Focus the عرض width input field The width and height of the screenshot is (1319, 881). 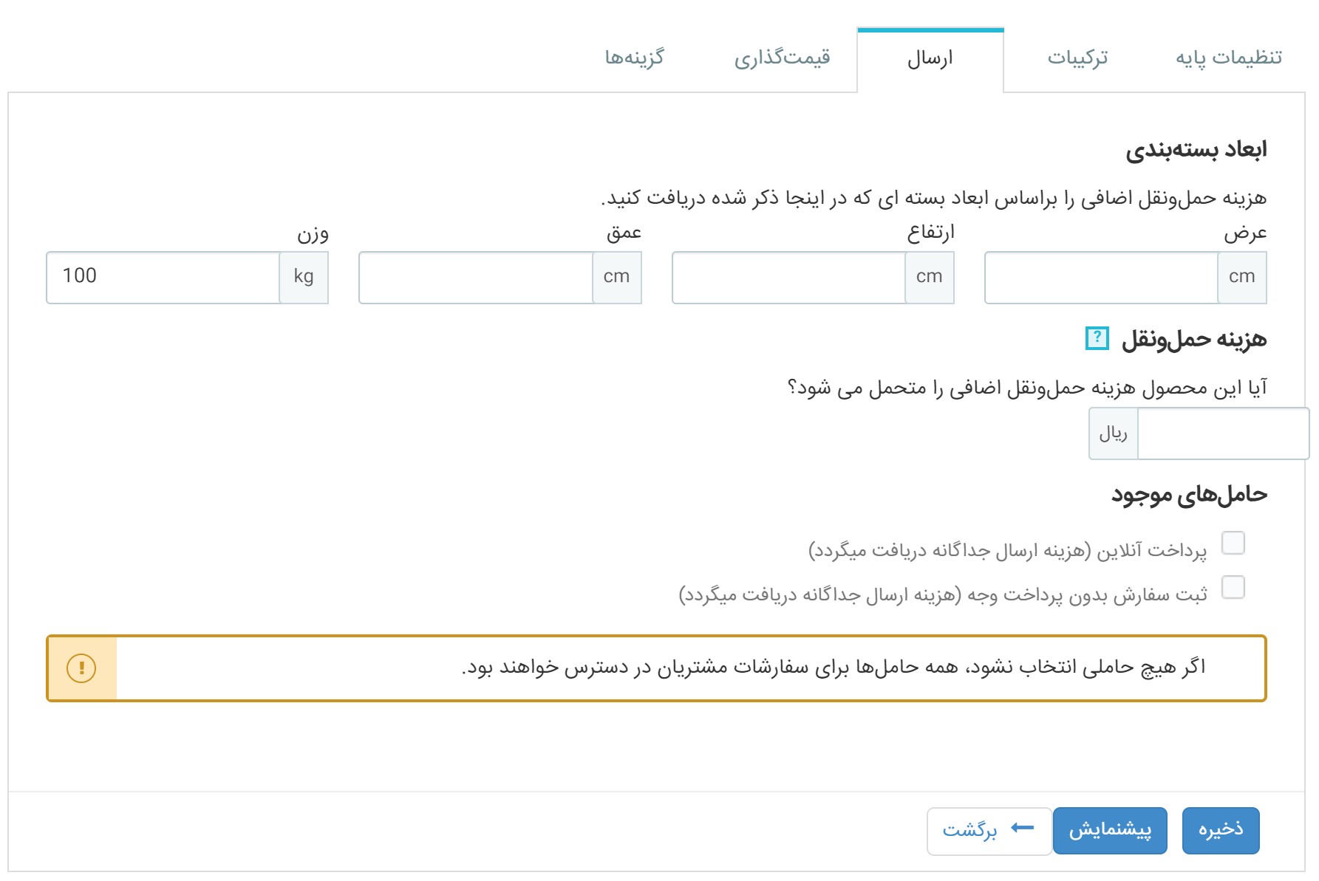pos(1101,277)
